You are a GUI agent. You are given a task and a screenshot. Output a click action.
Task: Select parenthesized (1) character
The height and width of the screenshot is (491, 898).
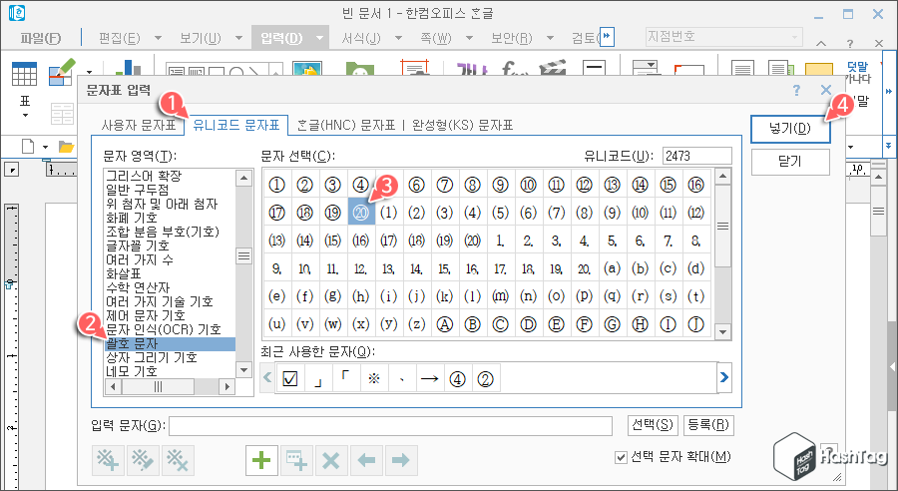389,213
